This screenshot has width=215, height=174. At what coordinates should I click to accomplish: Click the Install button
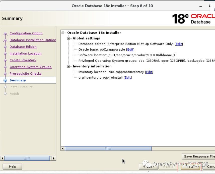tap(190, 166)
